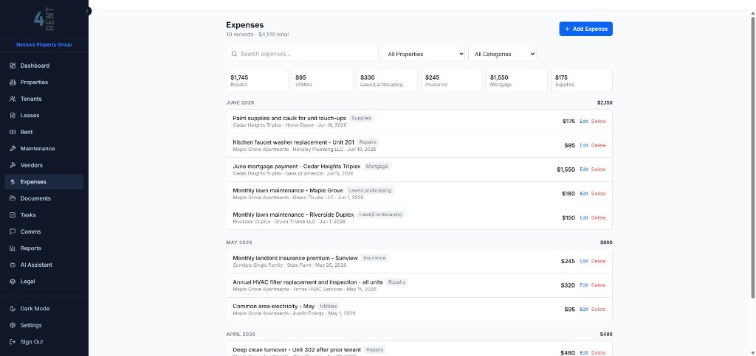The image size is (756, 356).
Task: Delete the Kitchen faucet washer replacement expense
Action: click(598, 145)
